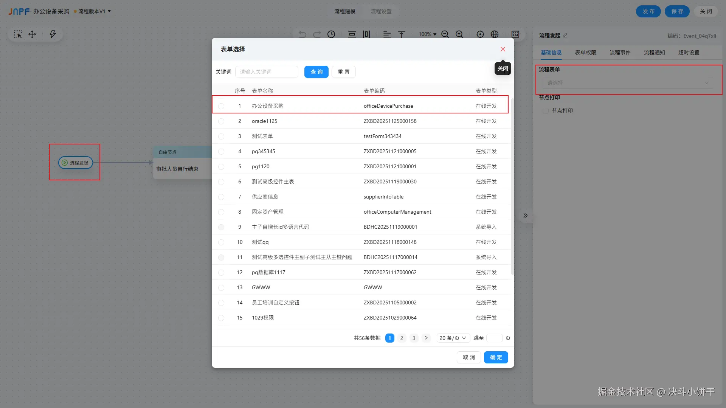The height and width of the screenshot is (408, 726).
Task: Open the 100% zoom level dropdown
Action: tap(427, 34)
